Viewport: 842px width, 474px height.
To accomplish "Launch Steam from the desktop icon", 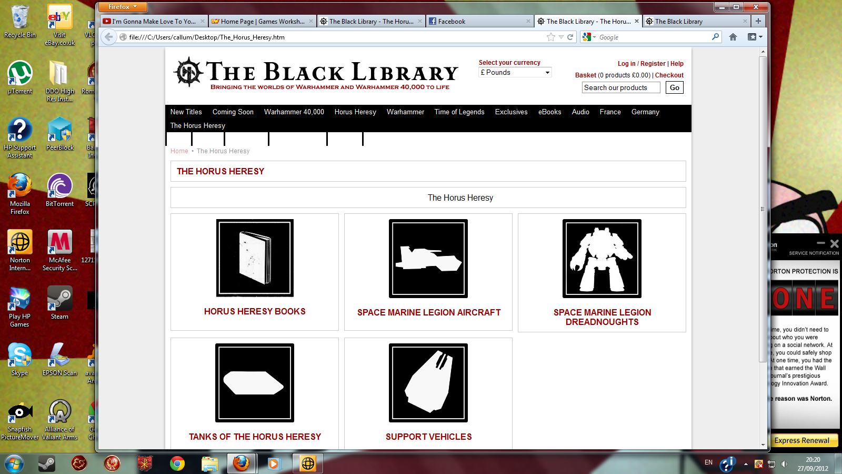I will (60, 303).
